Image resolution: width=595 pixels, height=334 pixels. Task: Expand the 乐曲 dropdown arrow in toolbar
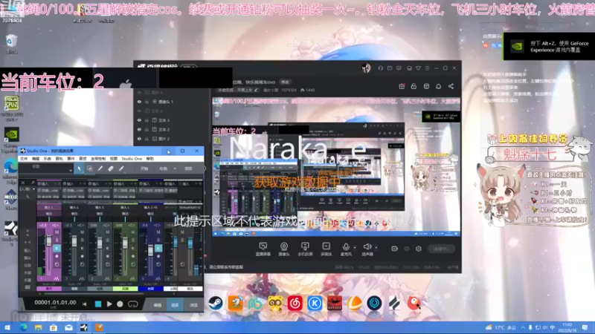(175, 168)
